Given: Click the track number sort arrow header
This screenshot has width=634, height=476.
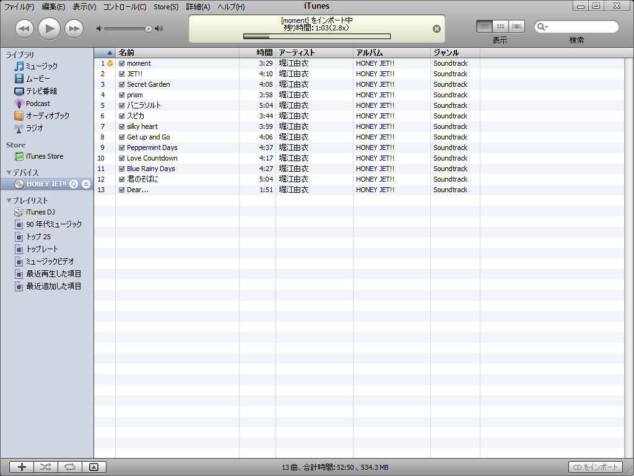Looking at the screenshot, I should coord(105,53).
